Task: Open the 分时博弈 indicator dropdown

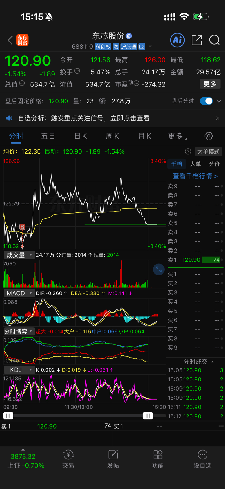Action: (x=19, y=331)
